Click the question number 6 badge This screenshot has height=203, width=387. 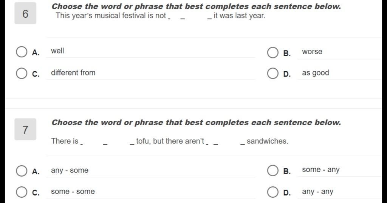25,13
